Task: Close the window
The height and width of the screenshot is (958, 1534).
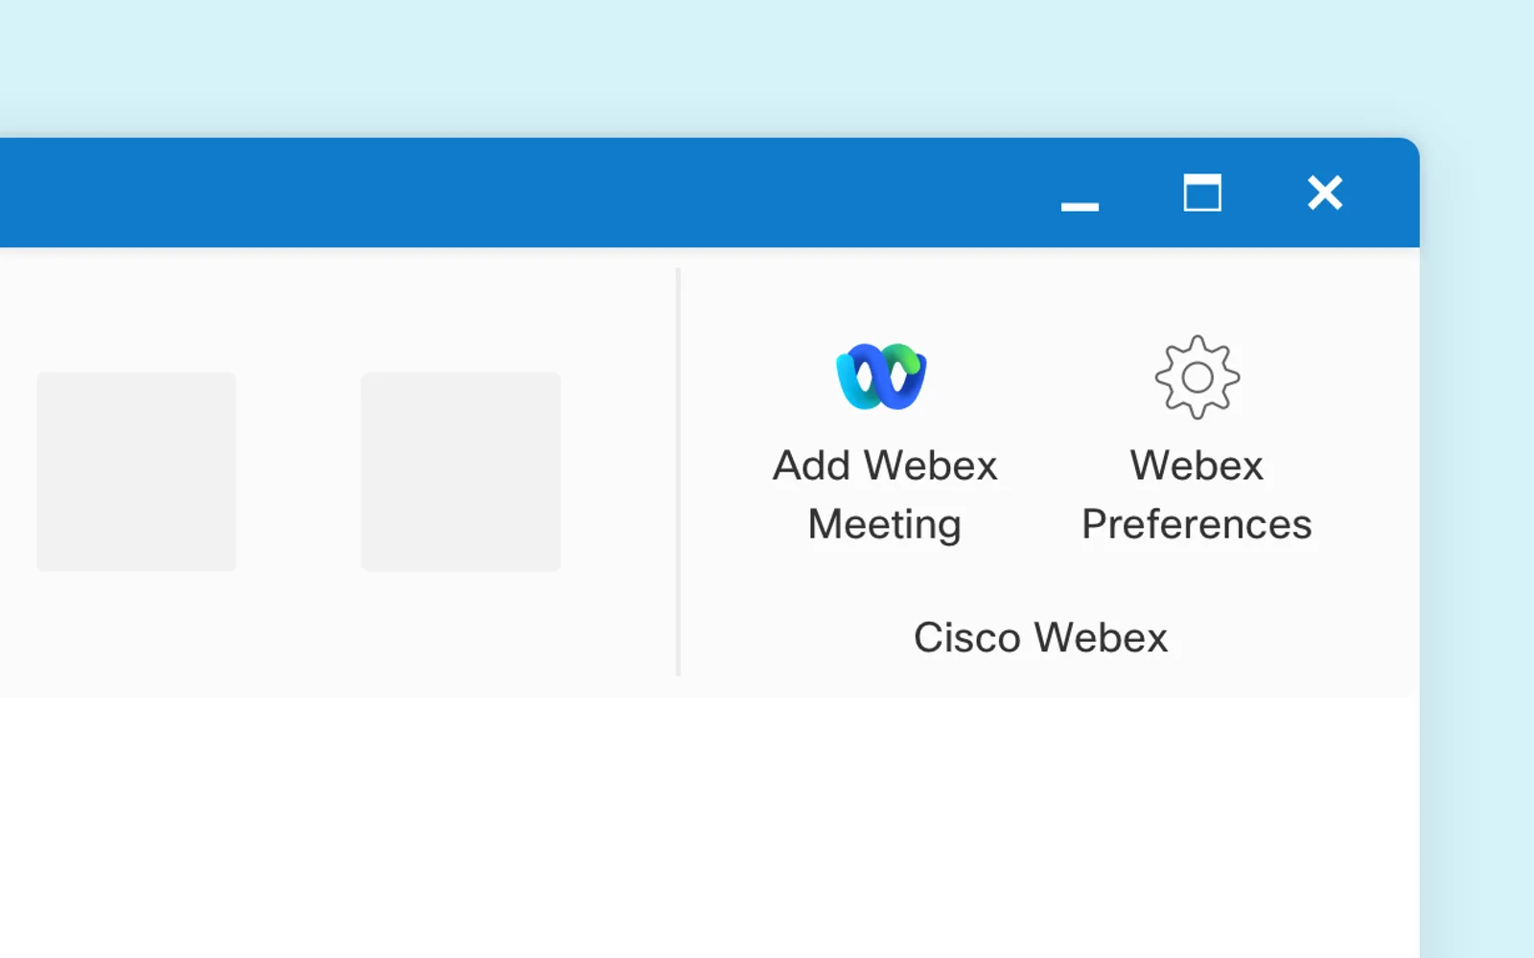Action: pyautogui.click(x=1325, y=193)
